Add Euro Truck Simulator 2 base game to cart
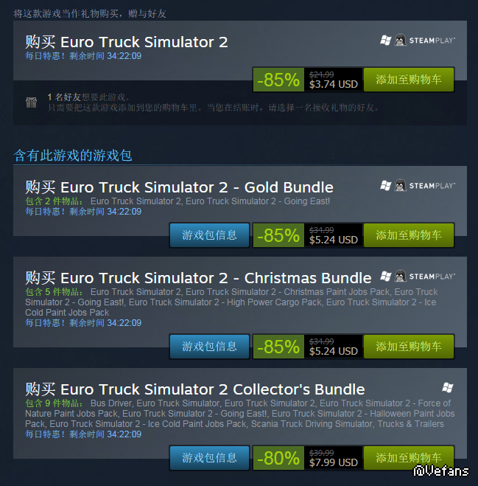 click(x=409, y=80)
